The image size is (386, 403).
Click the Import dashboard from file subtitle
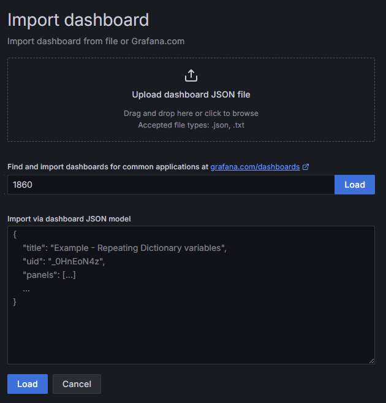tap(96, 41)
